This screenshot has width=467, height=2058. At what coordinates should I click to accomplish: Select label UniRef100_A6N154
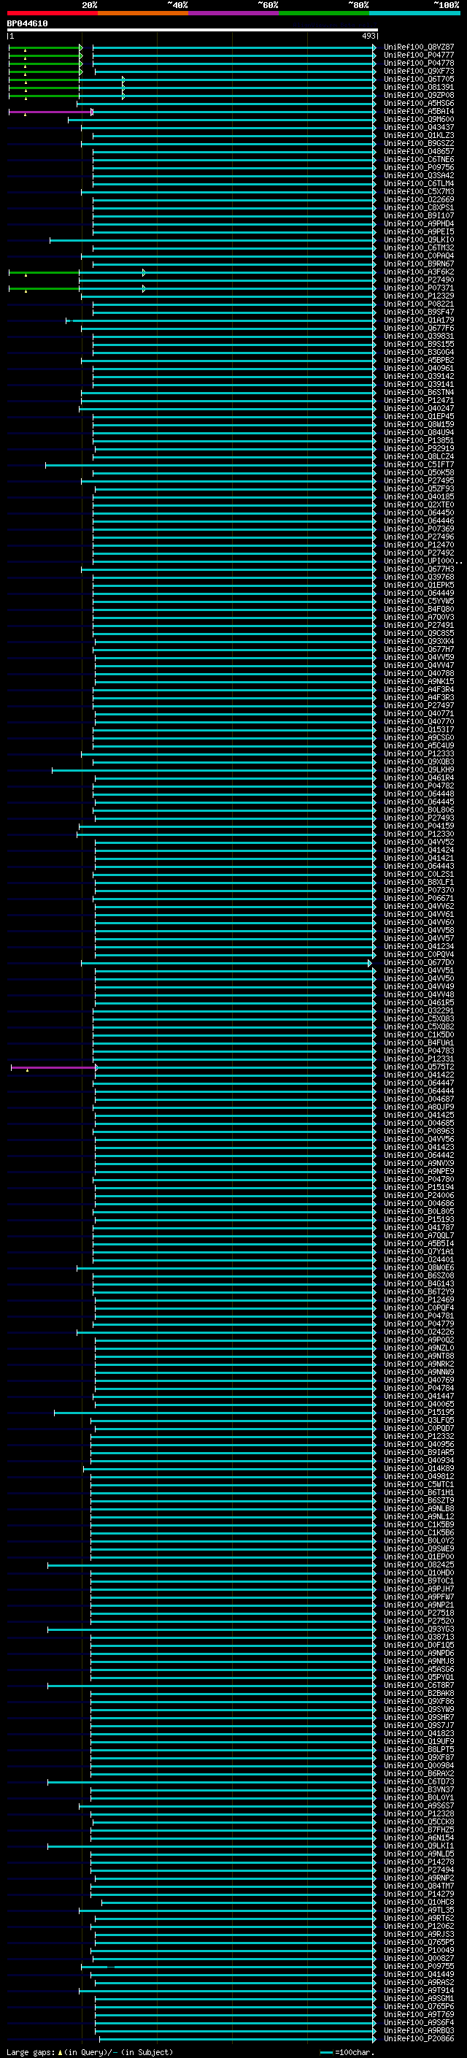point(418,1838)
